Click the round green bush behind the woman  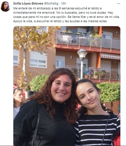coord(38,83)
